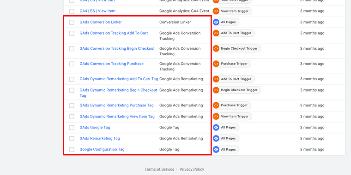Open the GA4 | BS | View Item tag
The width and height of the screenshot is (351, 175).
click(97, 11)
